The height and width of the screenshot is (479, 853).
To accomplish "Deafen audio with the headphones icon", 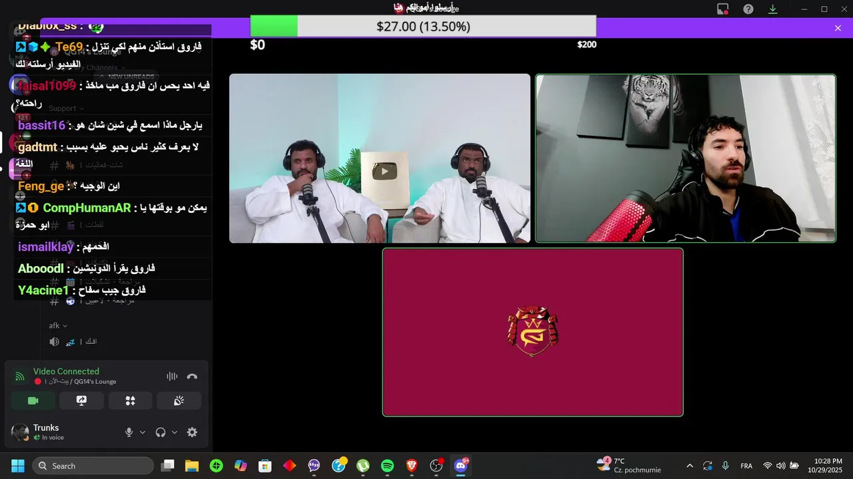I will tap(161, 432).
